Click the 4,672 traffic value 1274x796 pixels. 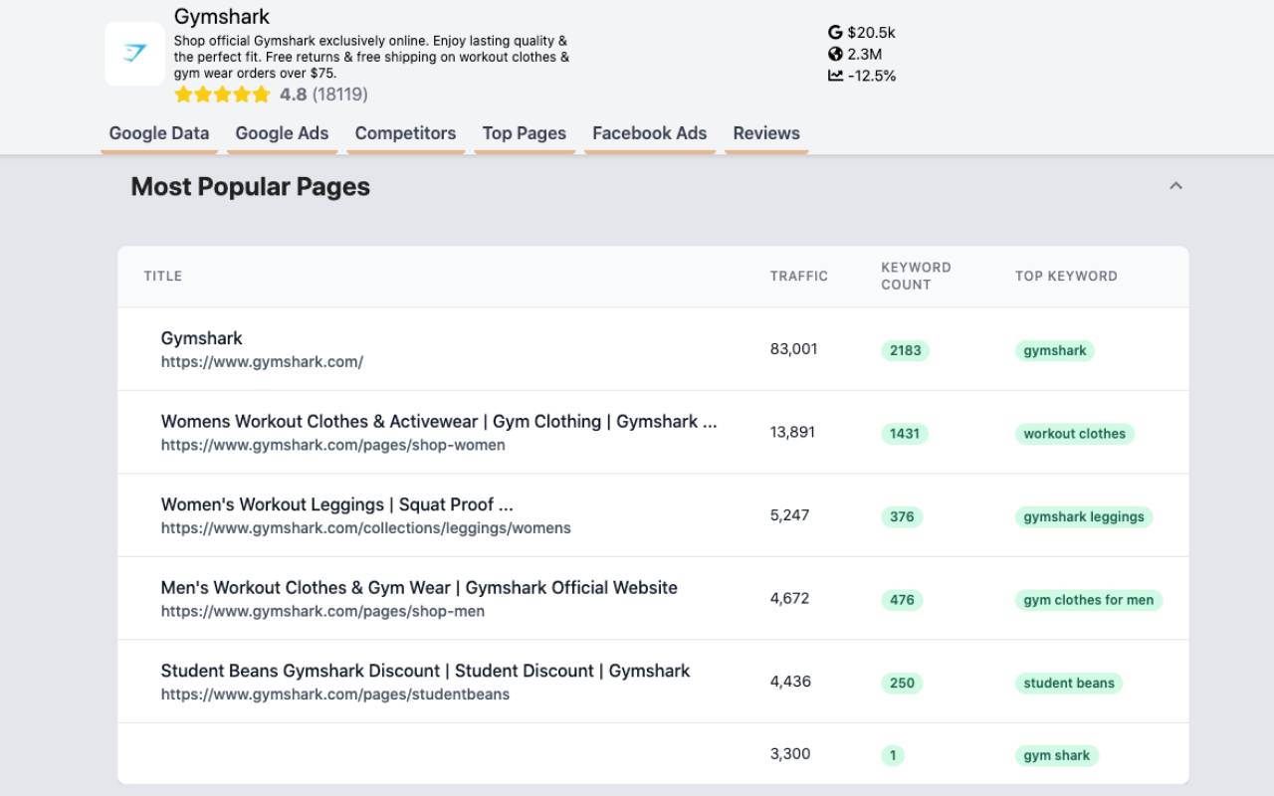click(789, 598)
